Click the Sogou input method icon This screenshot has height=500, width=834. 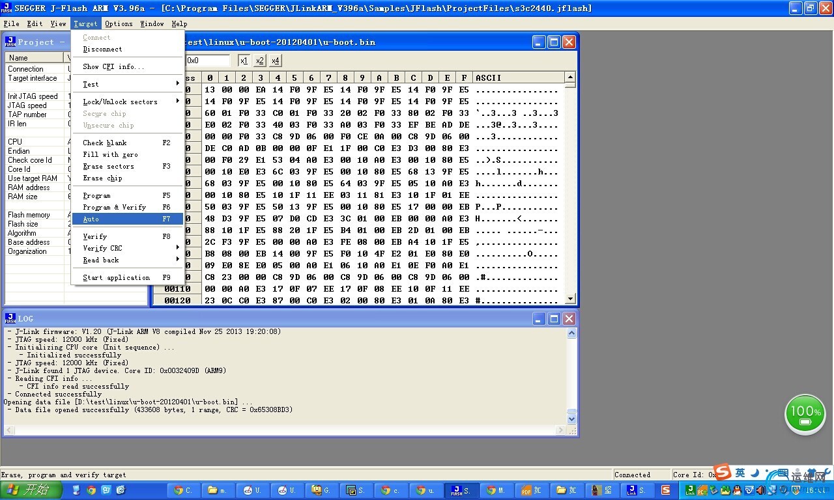(723, 472)
